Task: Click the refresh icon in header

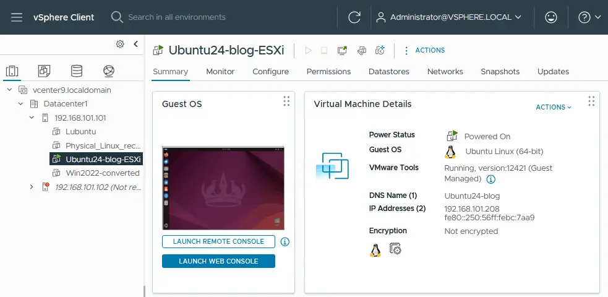Action: click(354, 17)
